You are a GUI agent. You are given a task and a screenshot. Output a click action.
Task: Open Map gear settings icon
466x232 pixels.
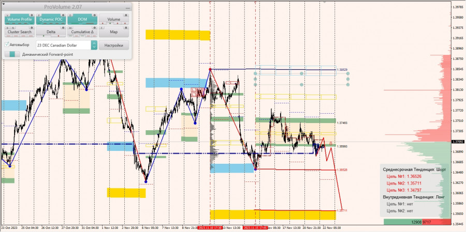pyautogui.click(x=126, y=27)
